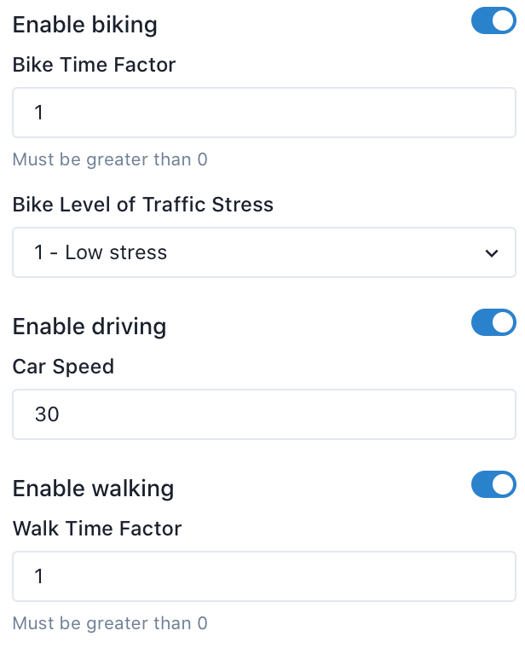Toggle the Enable biking switch
The image size is (525, 648).
pyautogui.click(x=493, y=22)
